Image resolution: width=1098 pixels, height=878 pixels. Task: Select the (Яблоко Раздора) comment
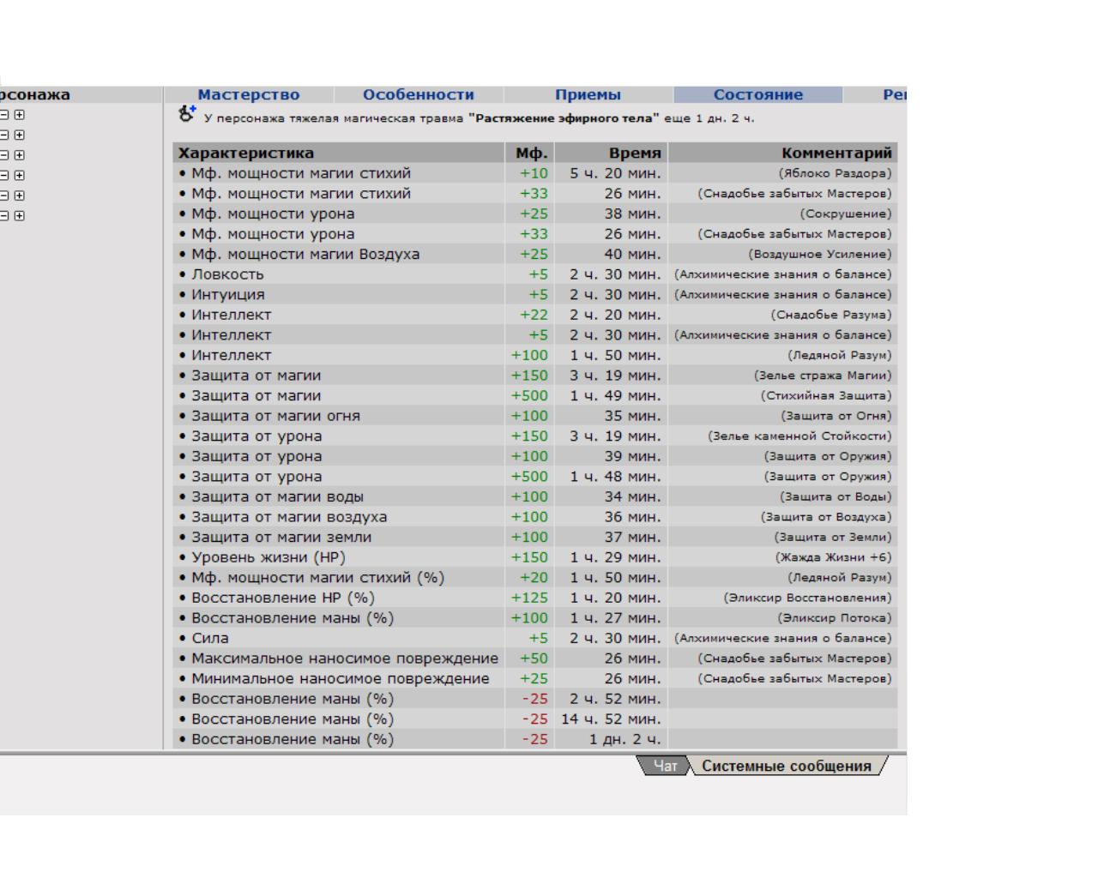[835, 173]
